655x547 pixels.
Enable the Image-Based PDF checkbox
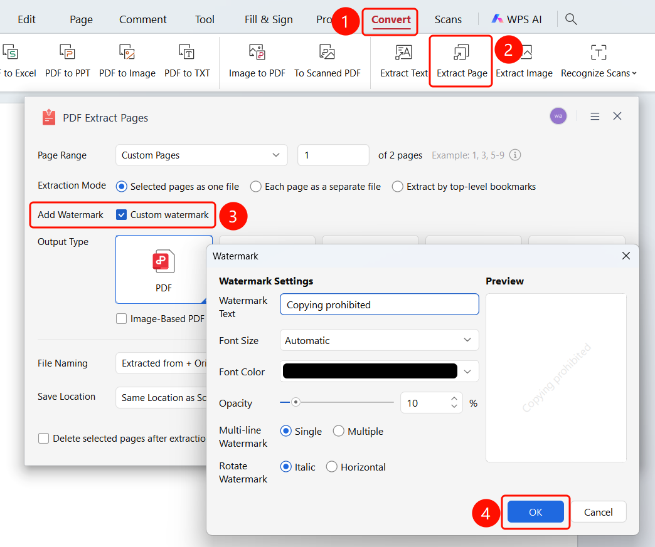point(121,319)
